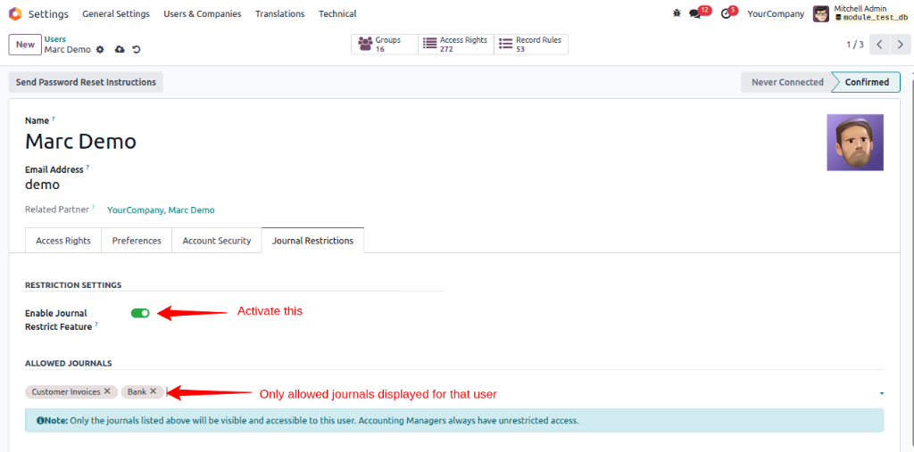Viewport: 914px width, 452px height.
Task: Remove the Customer Invoices journal tag
Action: point(107,391)
